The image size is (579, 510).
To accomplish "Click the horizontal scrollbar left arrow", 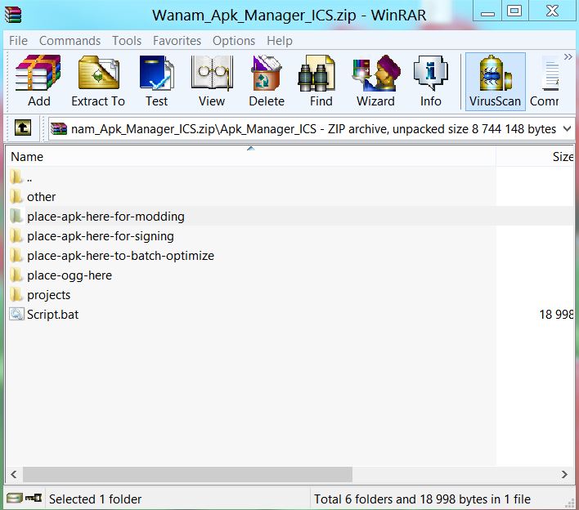I will [14, 474].
